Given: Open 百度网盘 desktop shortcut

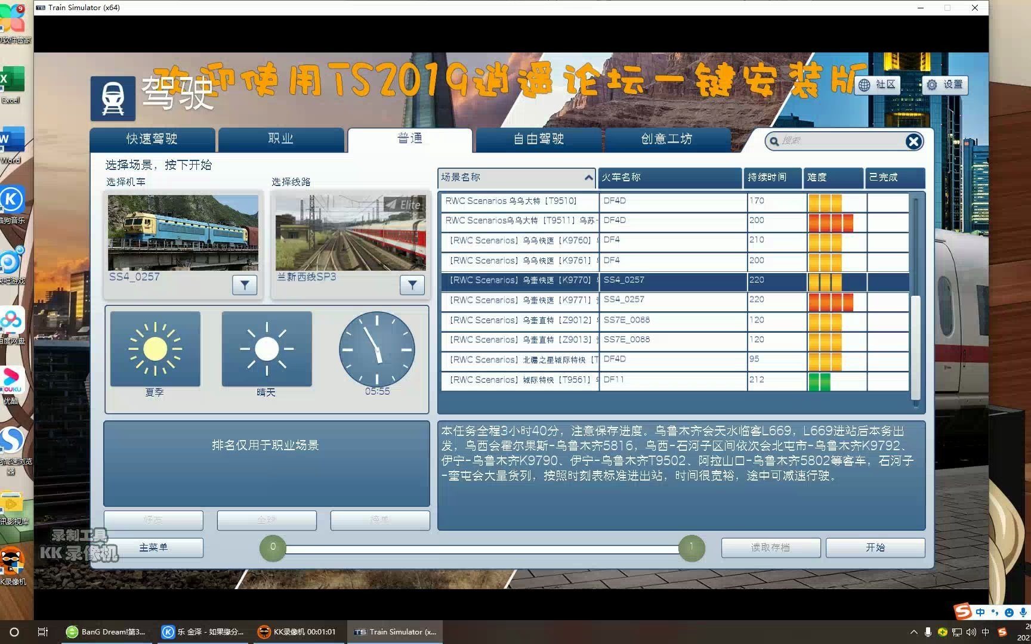Looking at the screenshot, I should (12, 326).
